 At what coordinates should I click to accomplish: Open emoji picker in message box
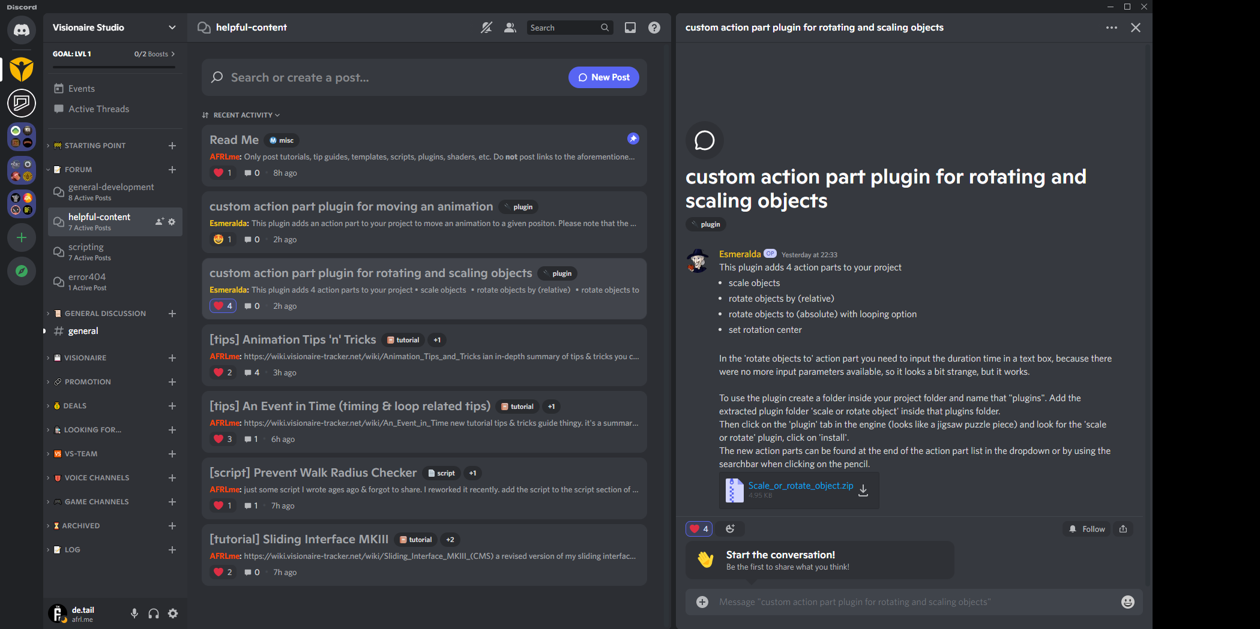pos(1128,602)
